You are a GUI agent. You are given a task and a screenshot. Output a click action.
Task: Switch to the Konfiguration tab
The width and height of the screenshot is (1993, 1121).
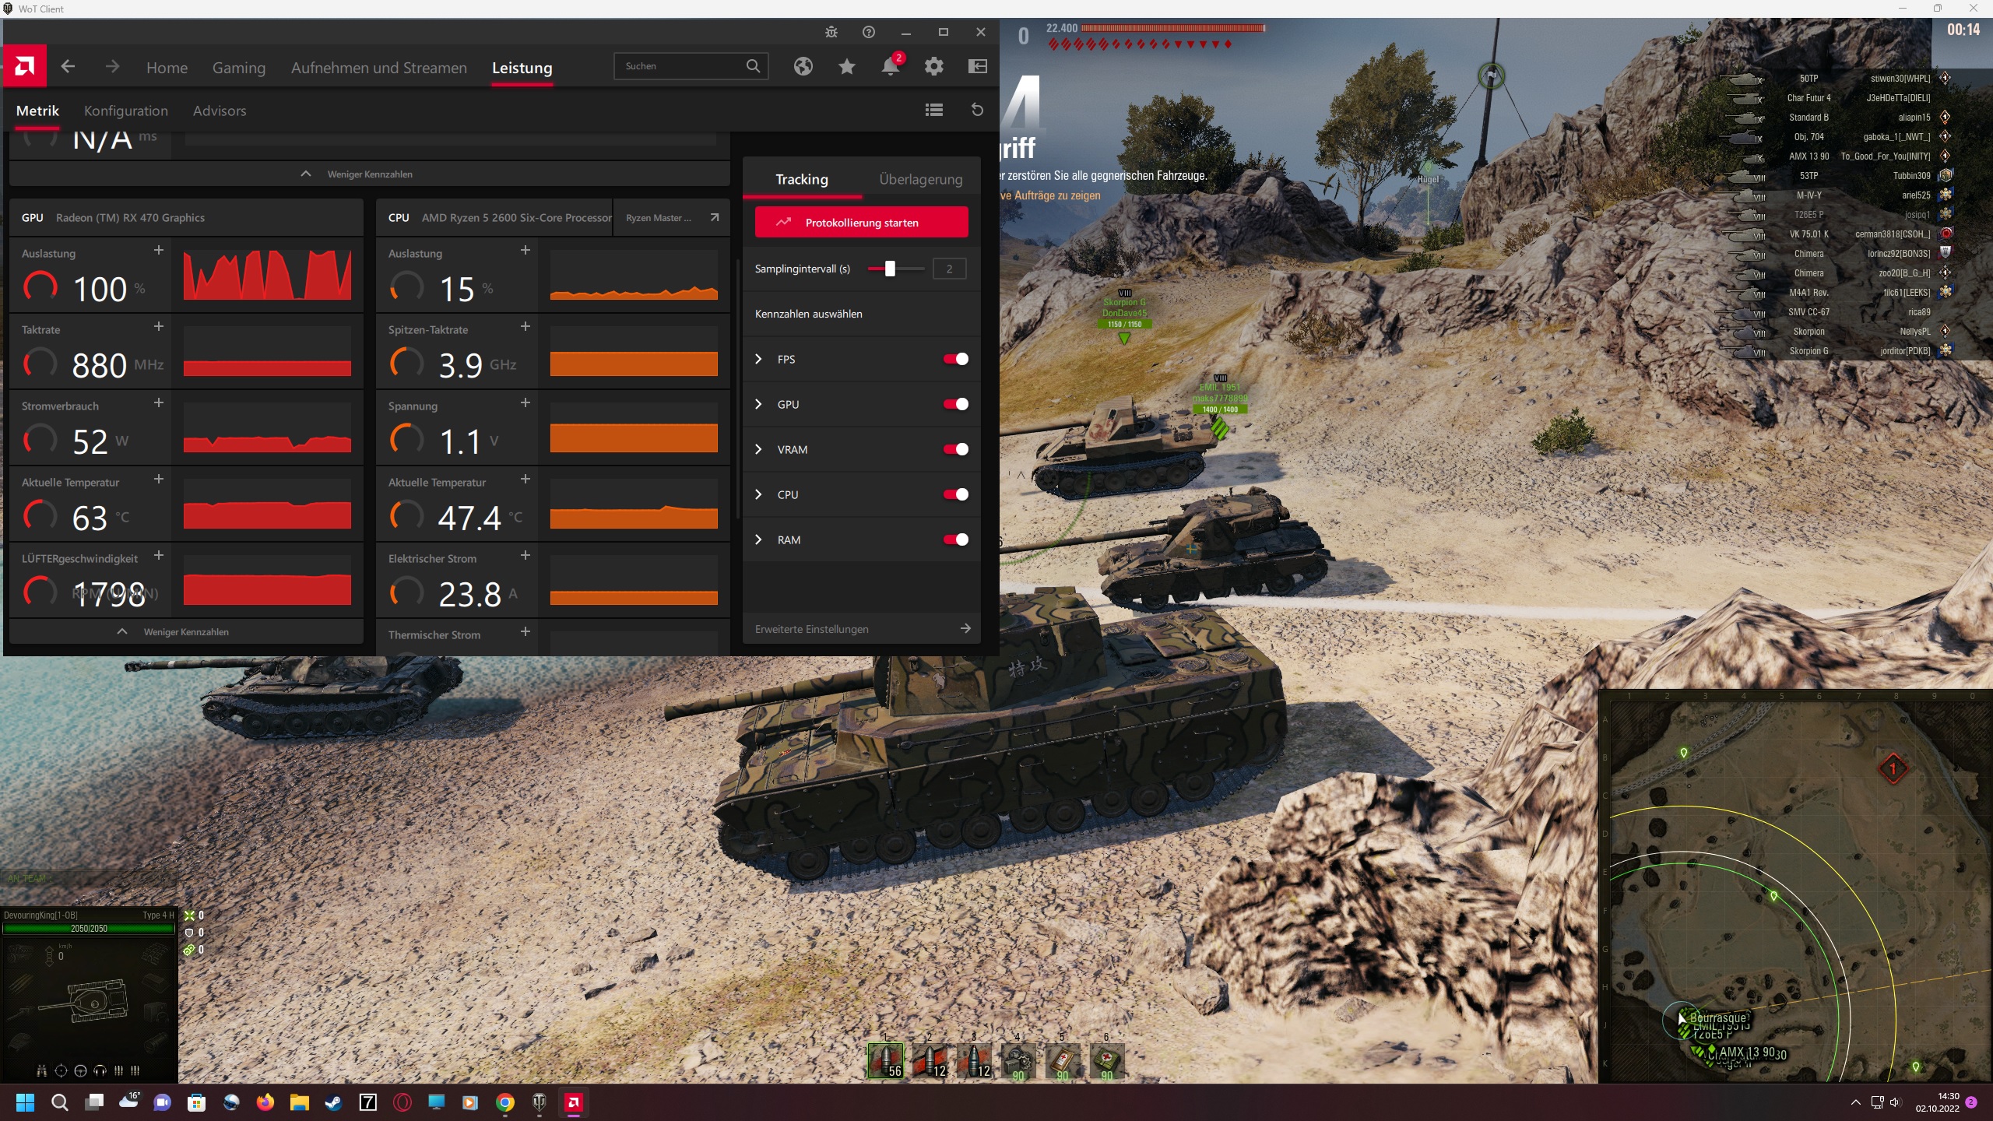tap(125, 111)
